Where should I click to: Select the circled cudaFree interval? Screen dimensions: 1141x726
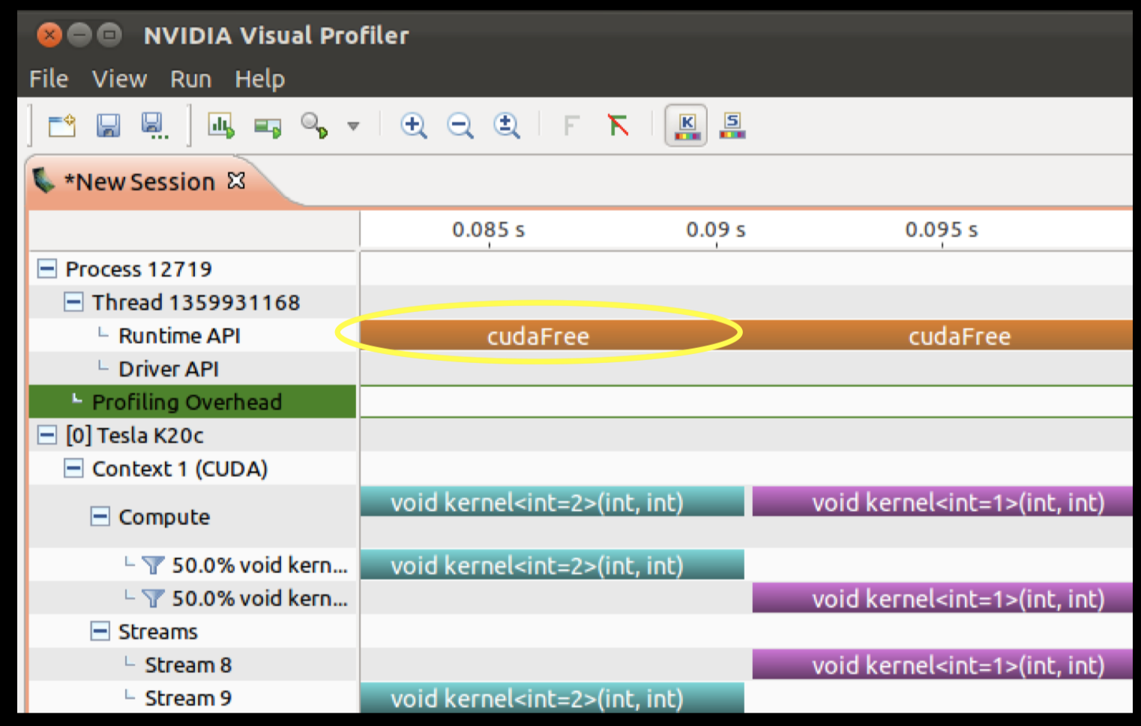click(x=538, y=335)
